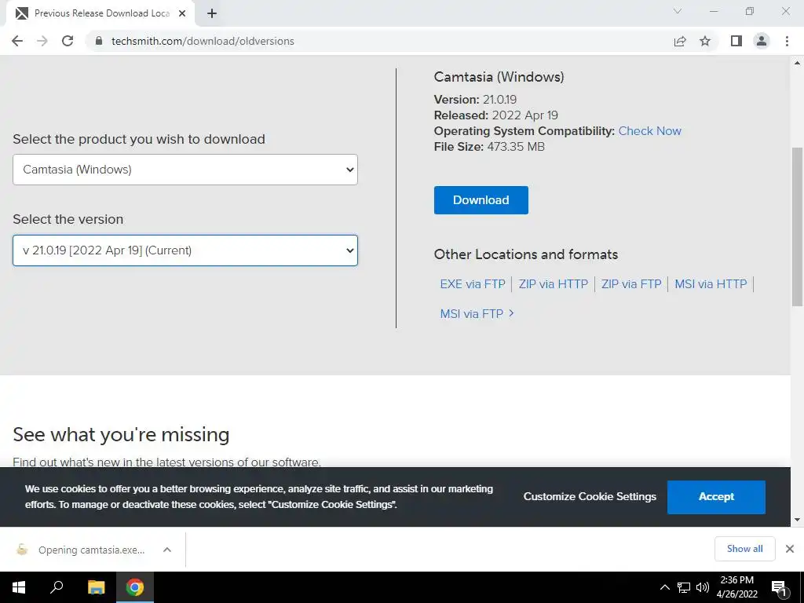Image resolution: width=804 pixels, height=603 pixels.
Task: Click the ZIP via FTP link
Action: point(631,284)
